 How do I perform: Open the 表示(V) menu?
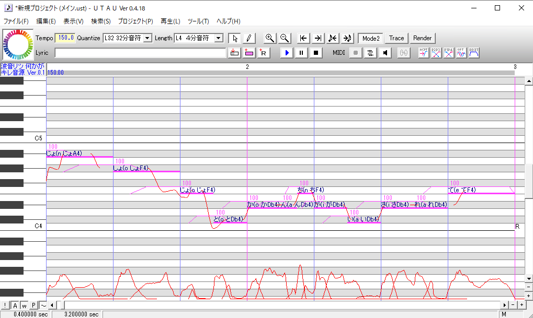pos(73,21)
